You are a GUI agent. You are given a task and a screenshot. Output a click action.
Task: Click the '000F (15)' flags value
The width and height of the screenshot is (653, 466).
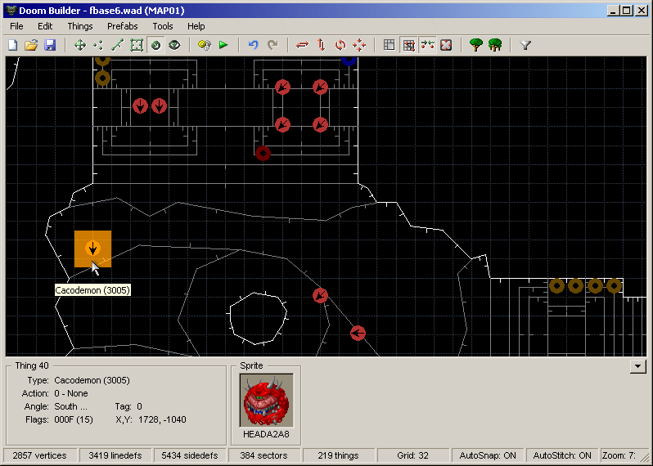(74, 419)
